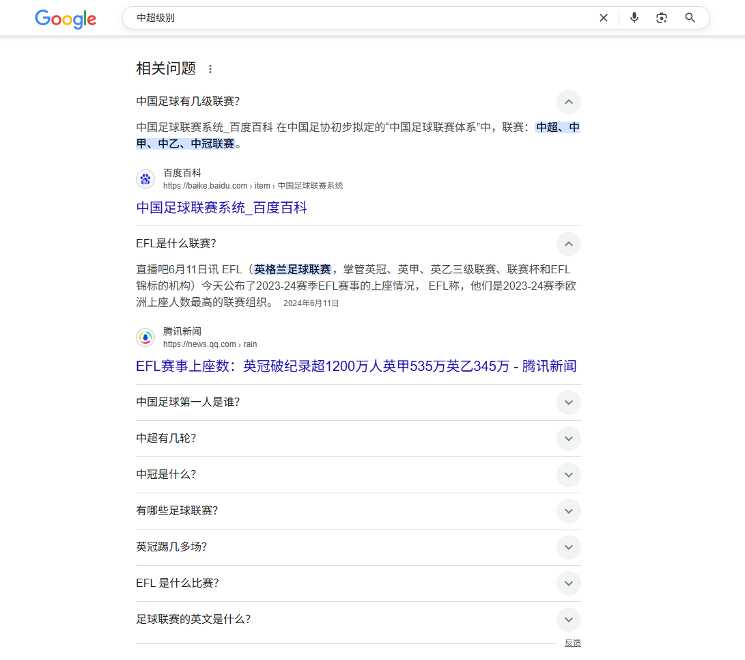The image size is (745, 660).
Task: Collapse the 中国足球有几级联赛 question
Action: 568,102
